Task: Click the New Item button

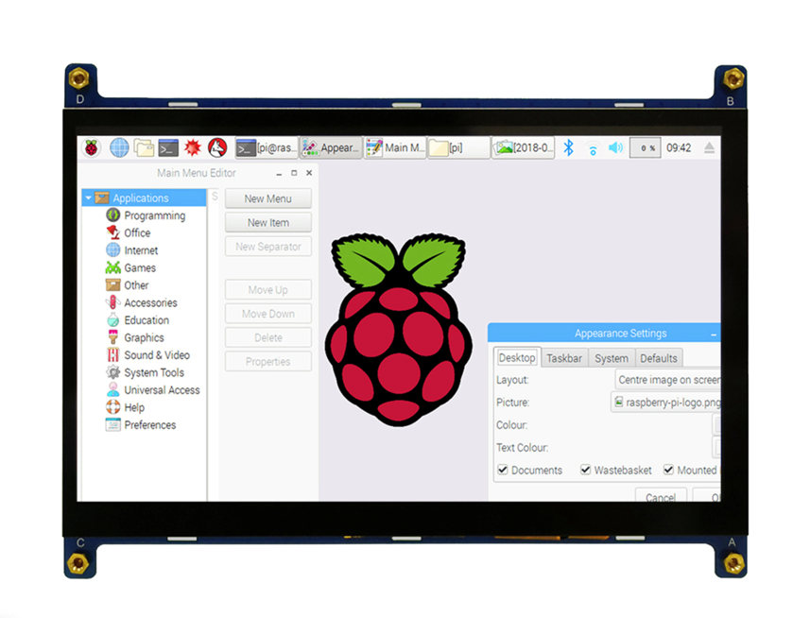Action: click(x=268, y=223)
